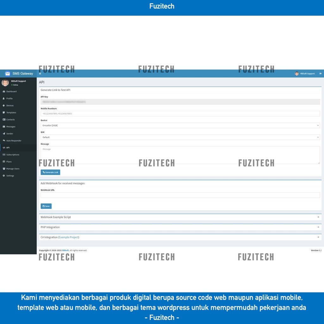
Task: Click the Contacts card icon
Action: pos(4,119)
